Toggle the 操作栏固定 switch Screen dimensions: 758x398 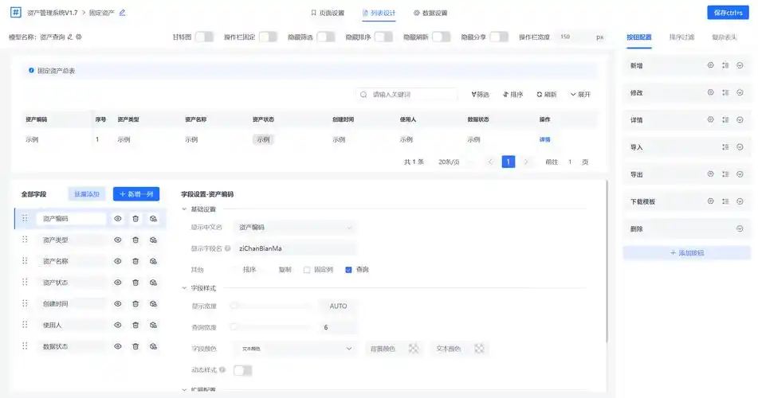[x=268, y=37]
